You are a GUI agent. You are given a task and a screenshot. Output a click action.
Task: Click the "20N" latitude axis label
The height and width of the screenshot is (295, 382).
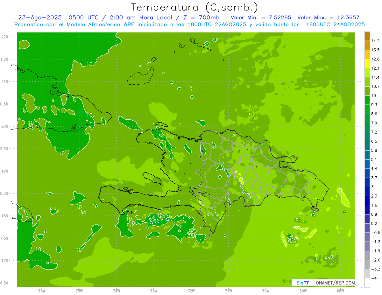5,126
